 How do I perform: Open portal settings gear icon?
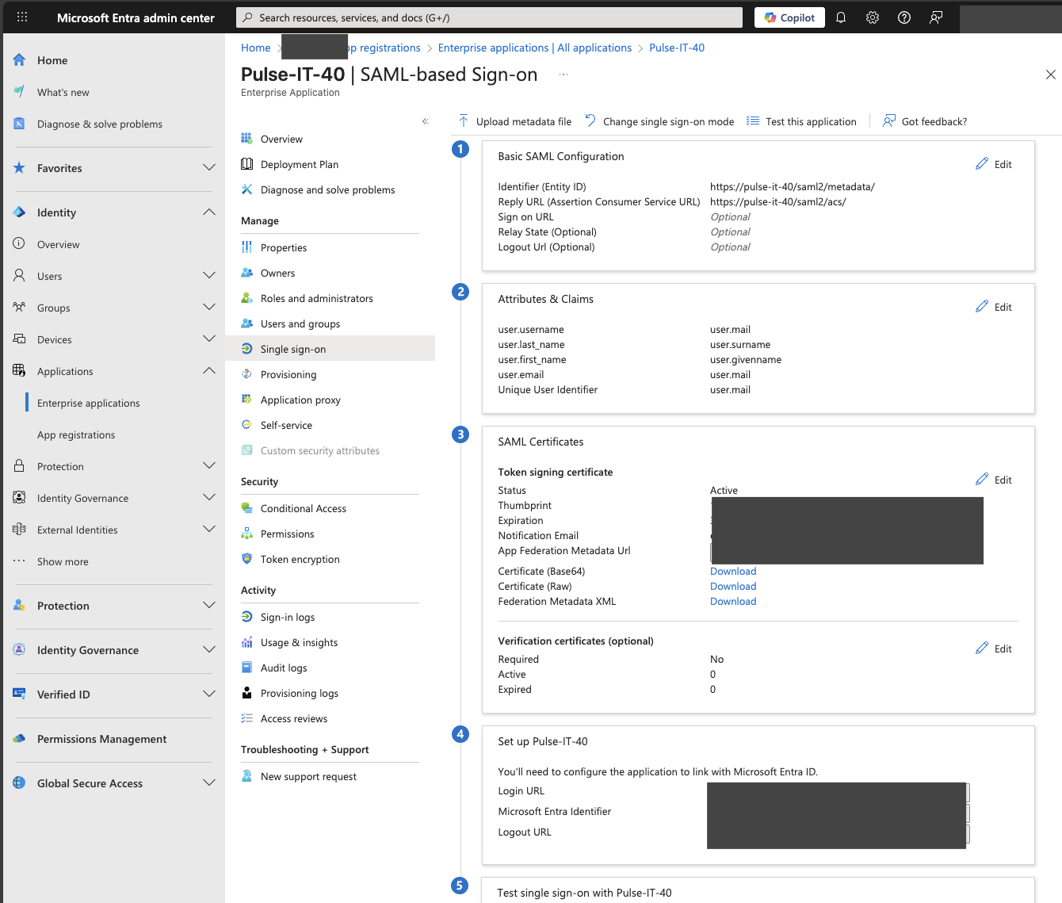873,17
